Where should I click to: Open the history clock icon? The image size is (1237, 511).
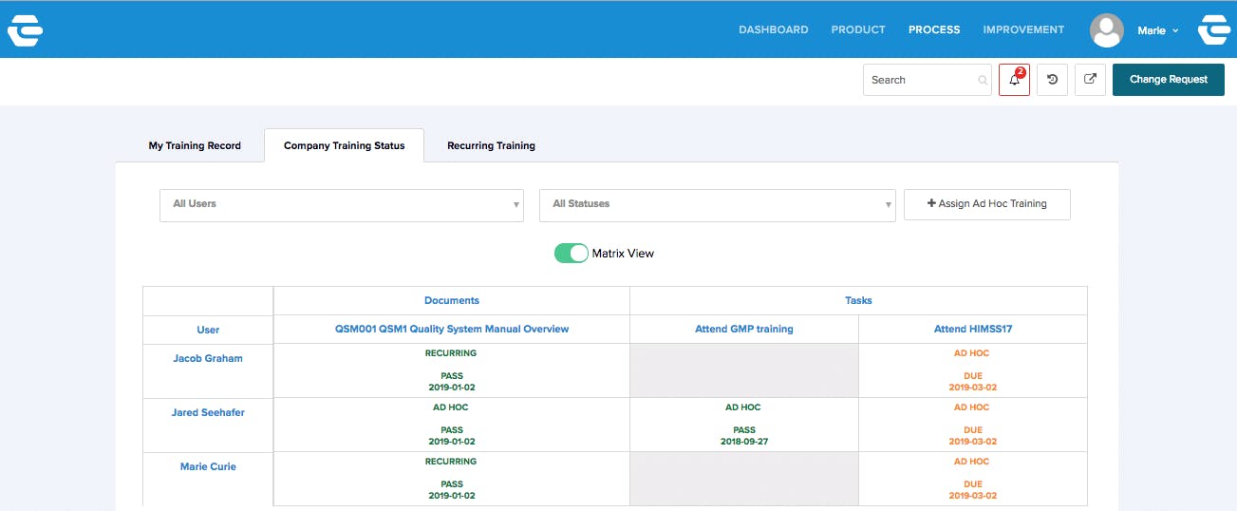point(1052,80)
